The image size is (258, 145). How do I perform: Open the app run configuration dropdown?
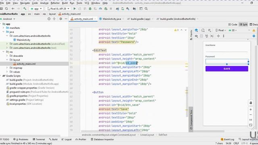(x=36, y=8)
